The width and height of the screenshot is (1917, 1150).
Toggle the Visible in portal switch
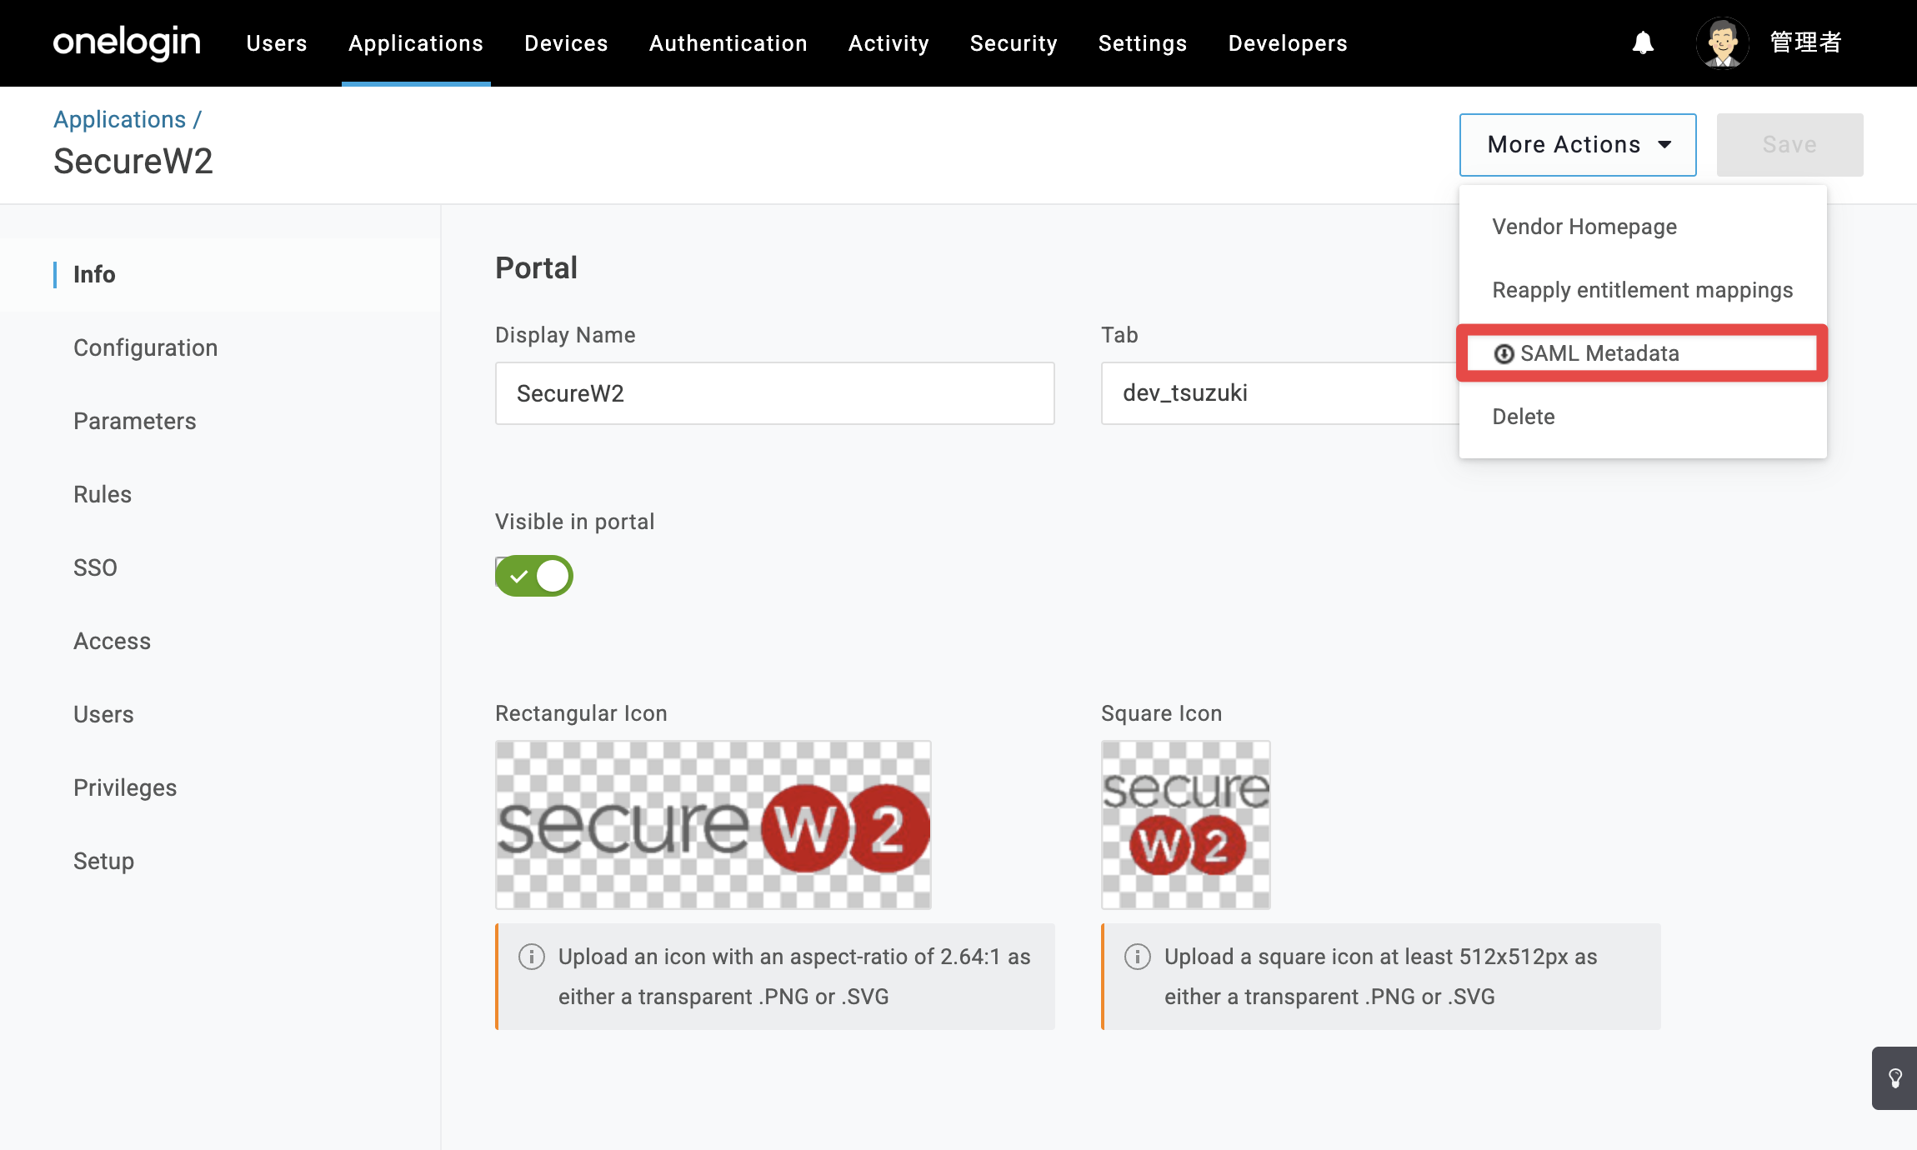click(534, 576)
